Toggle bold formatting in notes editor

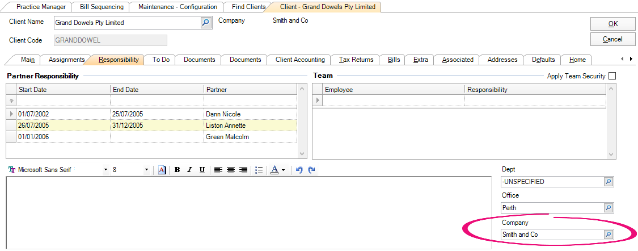pyautogui.click(x=177, y=170)
